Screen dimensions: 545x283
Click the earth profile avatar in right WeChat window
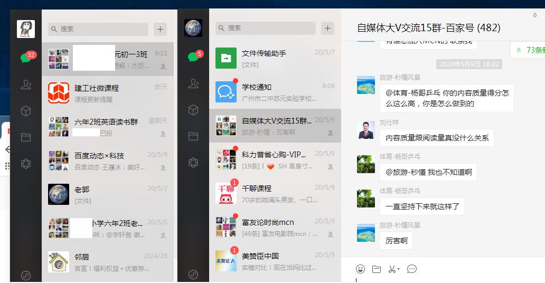pyautogui.click(x=193, y=28)
